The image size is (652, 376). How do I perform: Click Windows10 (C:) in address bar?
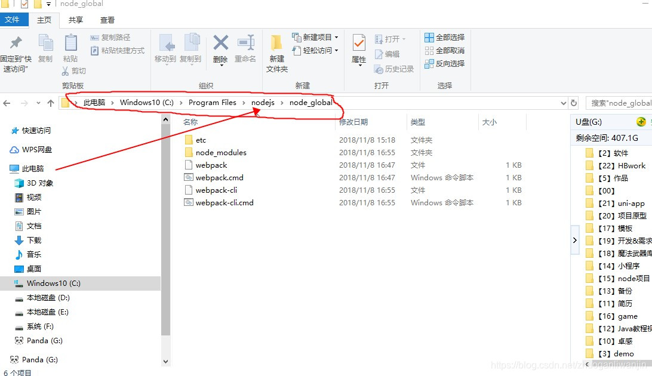coord(147,102)
